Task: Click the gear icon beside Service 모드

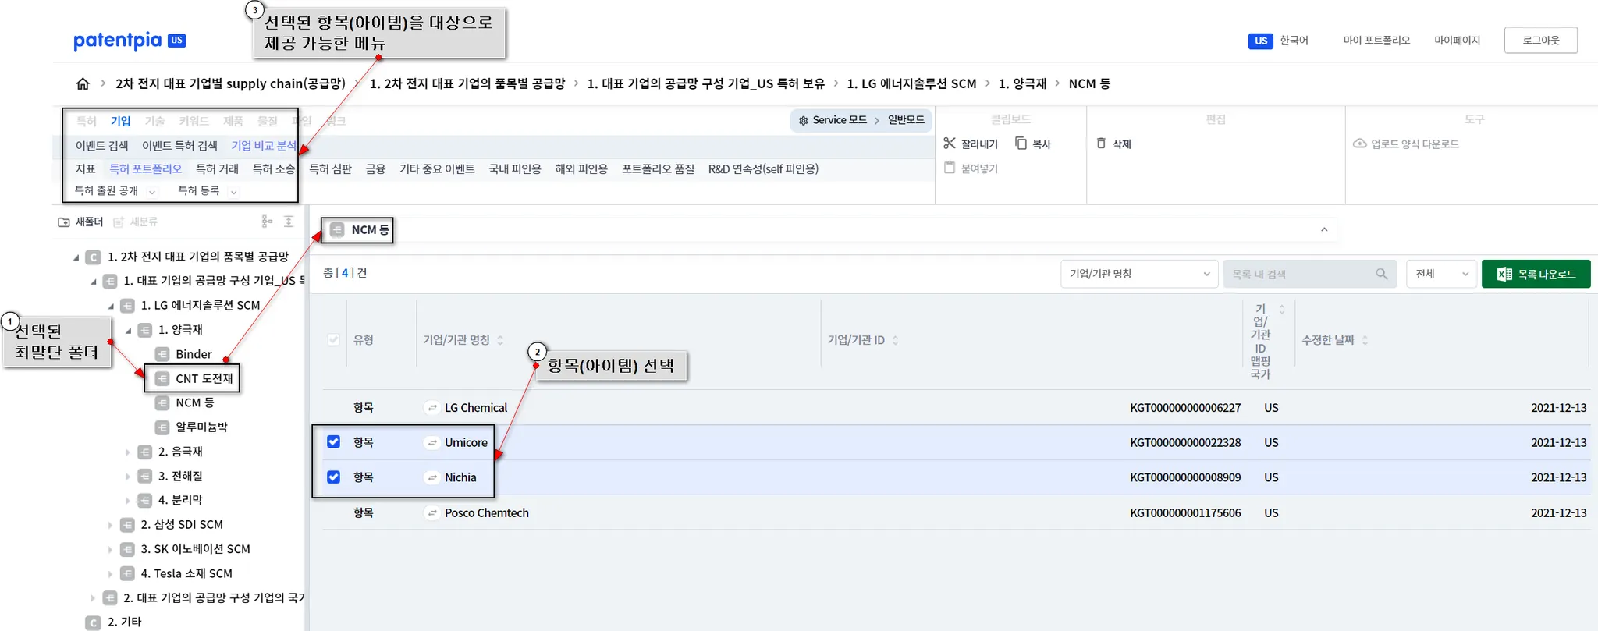Action: click(x=804, y=120)
